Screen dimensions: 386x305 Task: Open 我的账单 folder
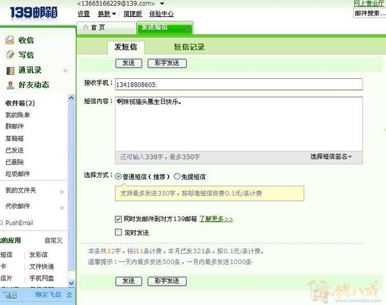(x=18, y=115)
